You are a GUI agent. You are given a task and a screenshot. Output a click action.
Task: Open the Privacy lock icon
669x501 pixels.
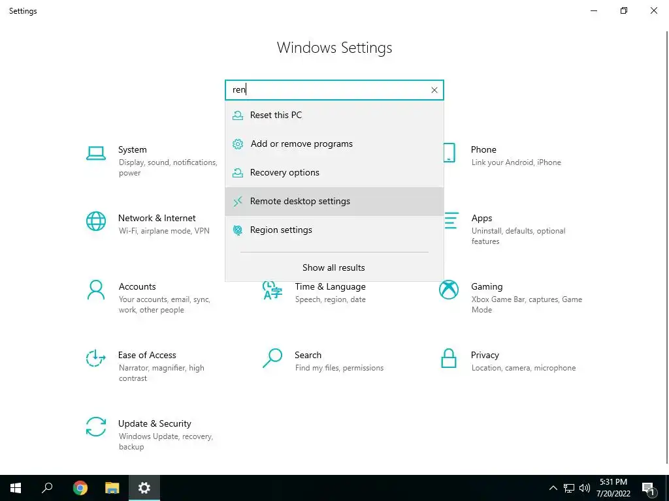[449, 358]
